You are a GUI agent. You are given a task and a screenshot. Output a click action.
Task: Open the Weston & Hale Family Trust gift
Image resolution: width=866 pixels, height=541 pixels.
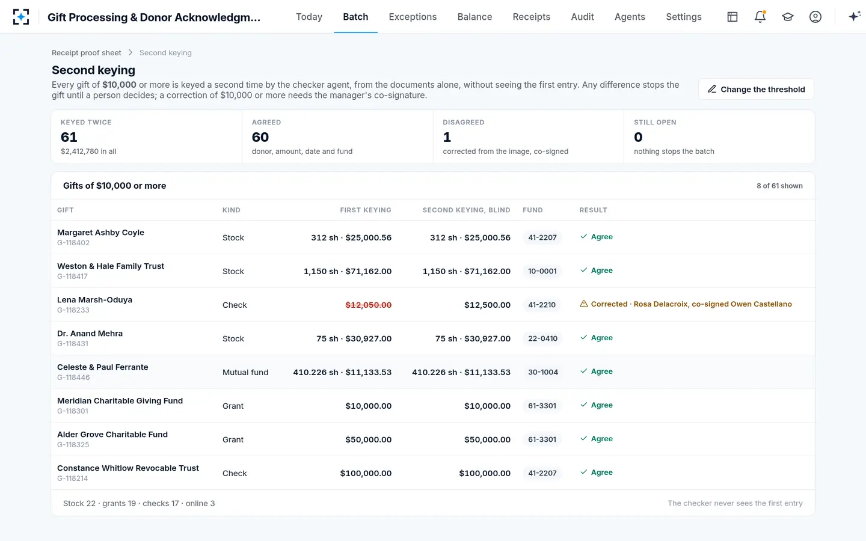[111, 266]
